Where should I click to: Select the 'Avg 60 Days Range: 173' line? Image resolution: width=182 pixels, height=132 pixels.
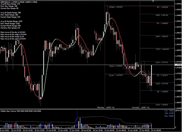10,4
